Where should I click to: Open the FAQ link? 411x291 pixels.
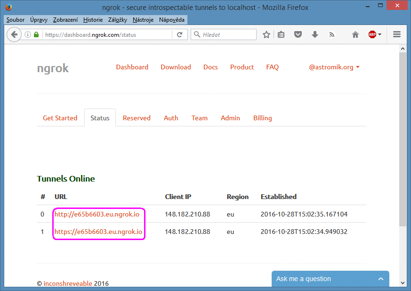point(272,67)
